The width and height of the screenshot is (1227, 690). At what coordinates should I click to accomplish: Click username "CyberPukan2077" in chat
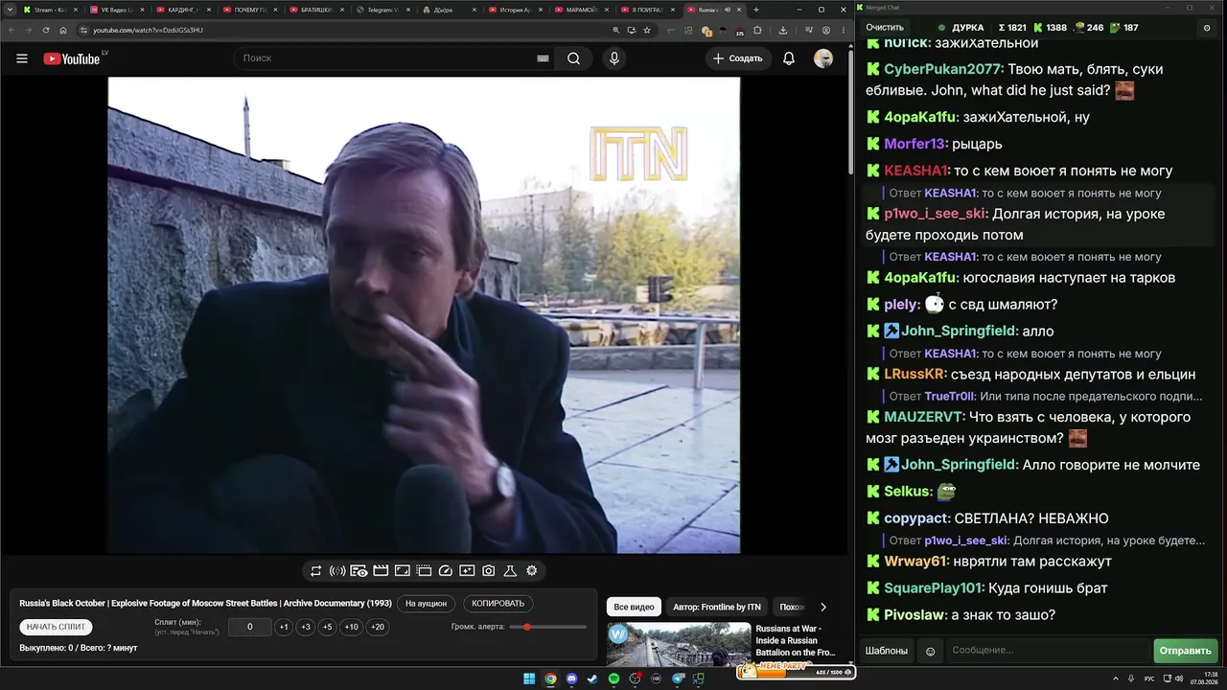pyautogui.click(x=941, y=70)
